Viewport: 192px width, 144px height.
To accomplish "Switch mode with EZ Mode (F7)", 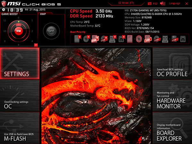I will tap(124, 3).
